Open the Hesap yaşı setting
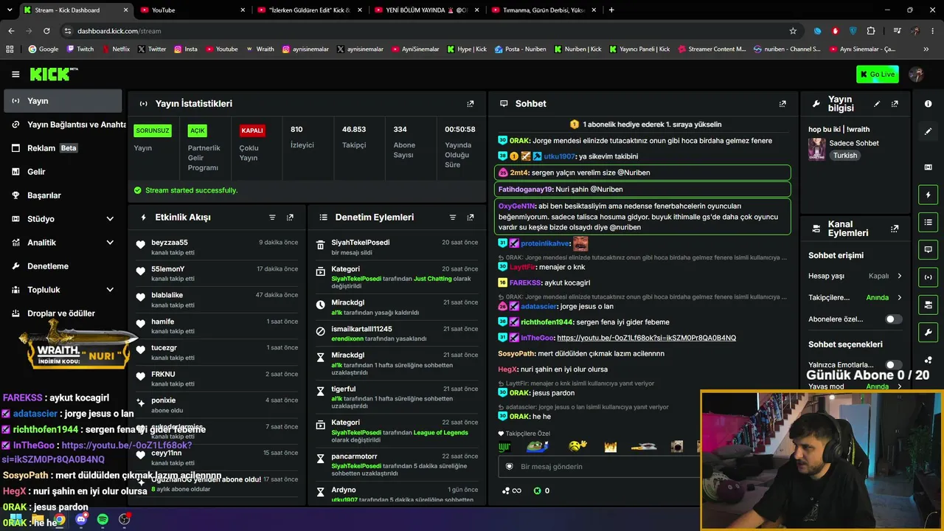944x531 pixels. [855, 276]
